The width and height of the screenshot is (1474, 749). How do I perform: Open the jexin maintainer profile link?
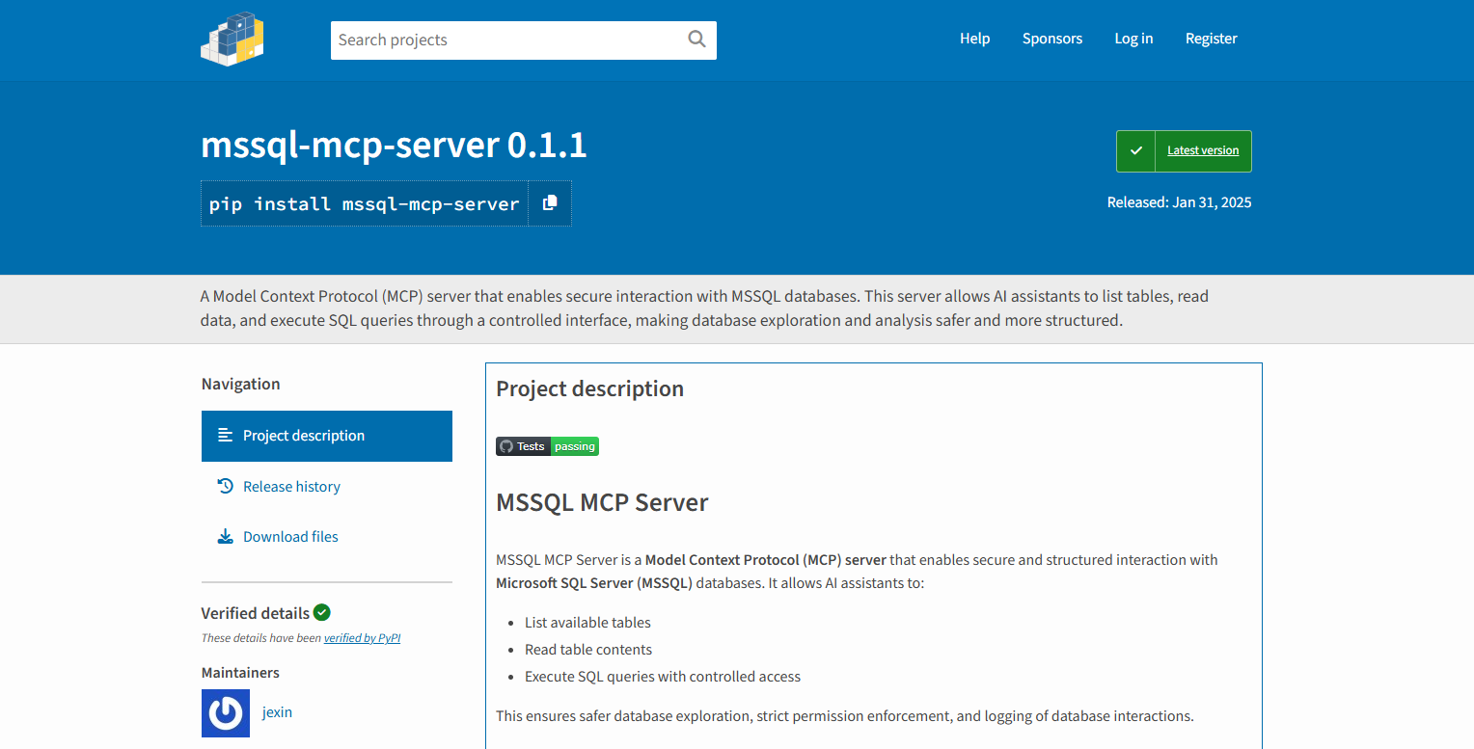click(x=277, y=712)
